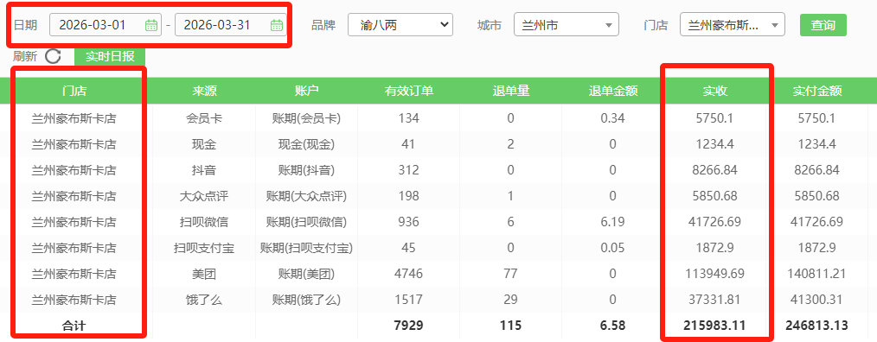
Task: Click valid orders value 1517
Action: (408, 300)
